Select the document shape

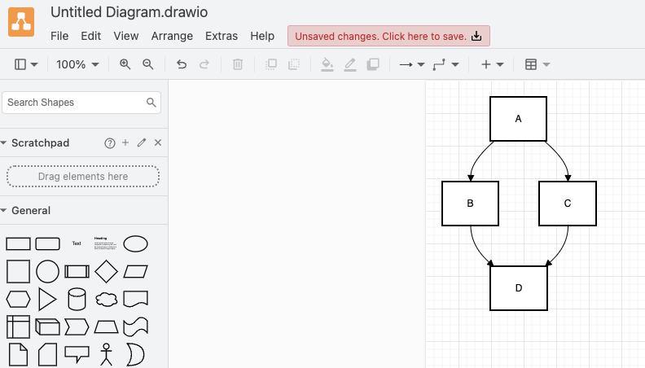[135, 299]
